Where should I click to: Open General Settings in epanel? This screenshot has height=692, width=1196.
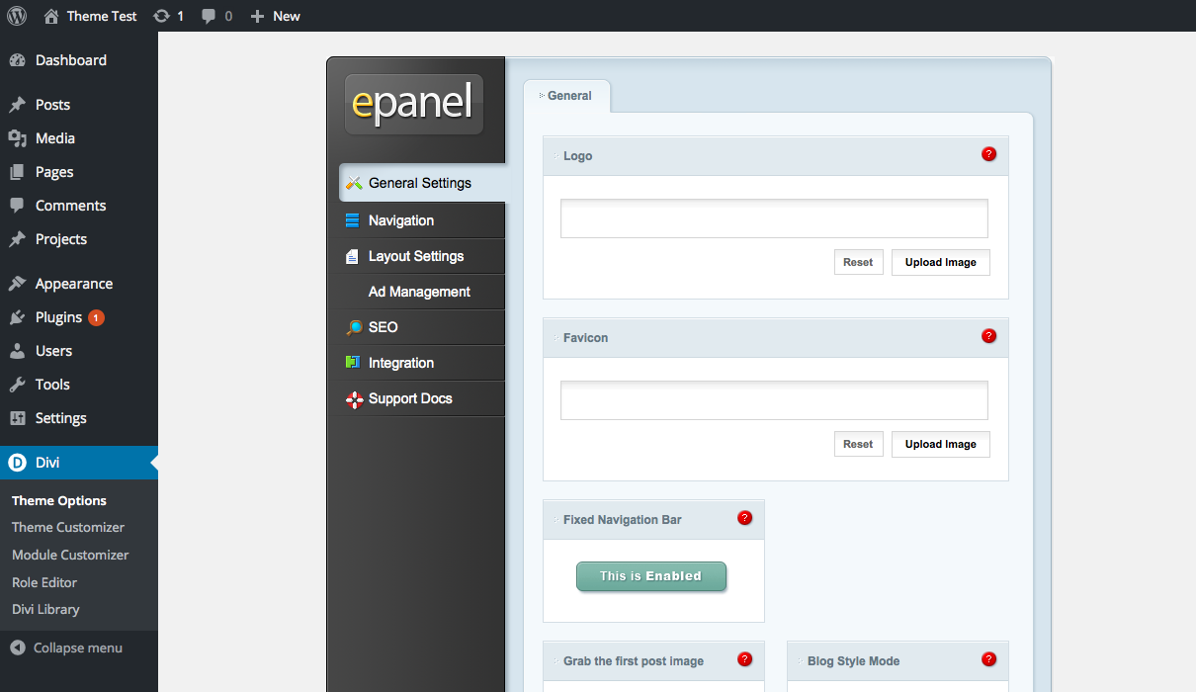(x=422, y=183)
